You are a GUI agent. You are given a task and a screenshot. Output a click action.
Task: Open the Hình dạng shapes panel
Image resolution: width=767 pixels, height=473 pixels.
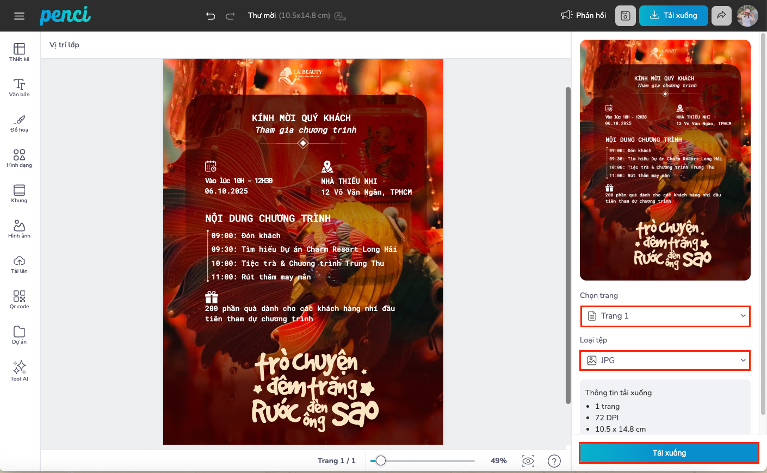click(19, 158)
